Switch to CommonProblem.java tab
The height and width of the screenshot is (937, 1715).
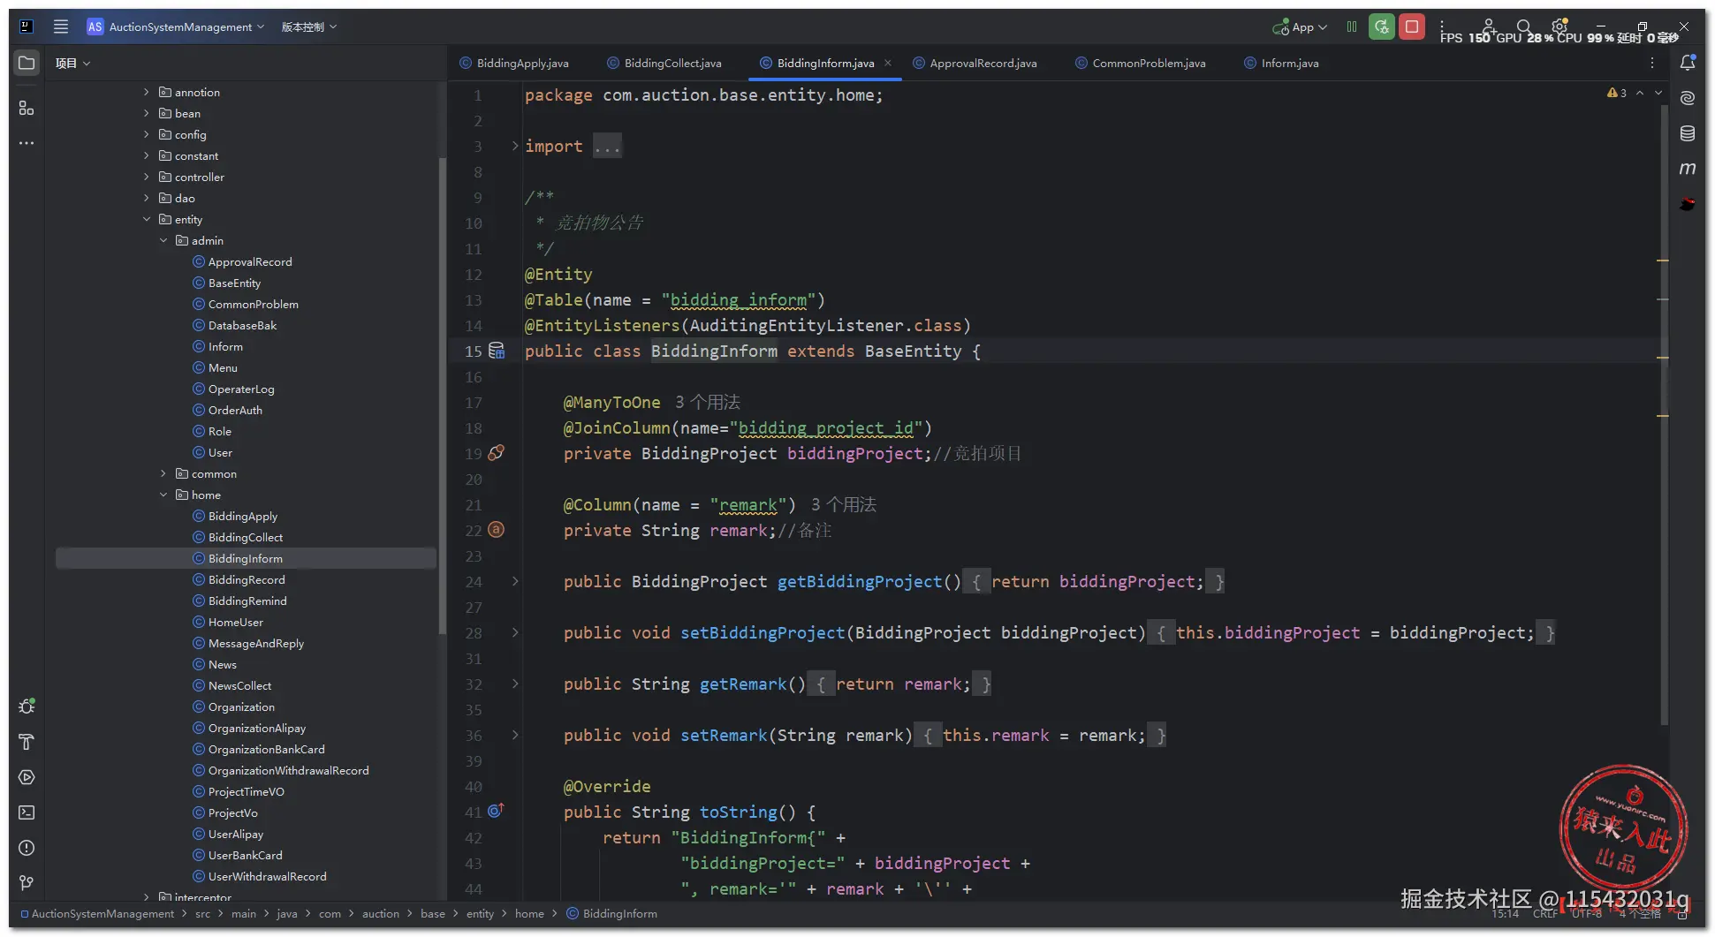click(1141, 63)
